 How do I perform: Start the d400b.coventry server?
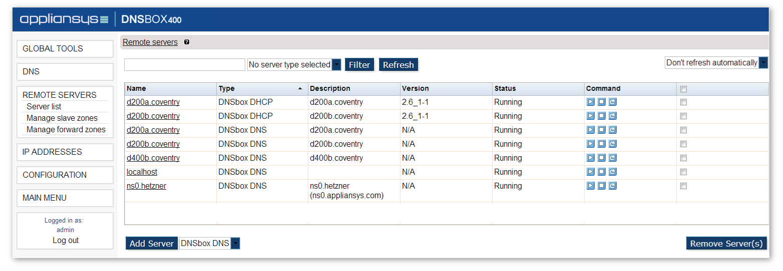click(591, 158)
